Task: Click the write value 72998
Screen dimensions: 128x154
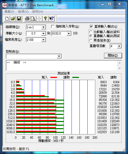Action: [103, 96]
